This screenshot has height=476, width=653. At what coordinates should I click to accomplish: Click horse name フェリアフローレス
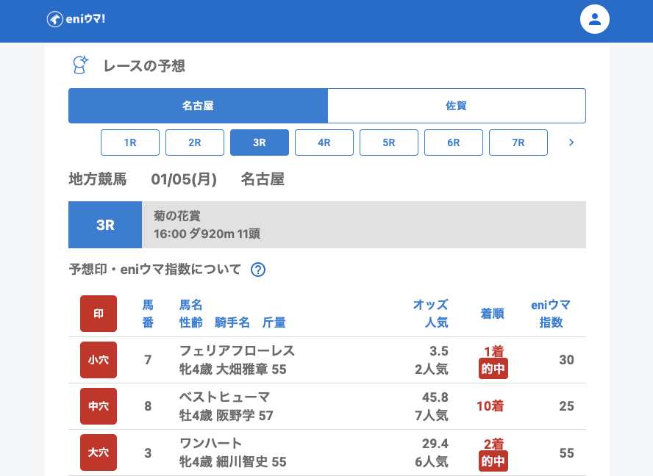(x=237, y=350)
